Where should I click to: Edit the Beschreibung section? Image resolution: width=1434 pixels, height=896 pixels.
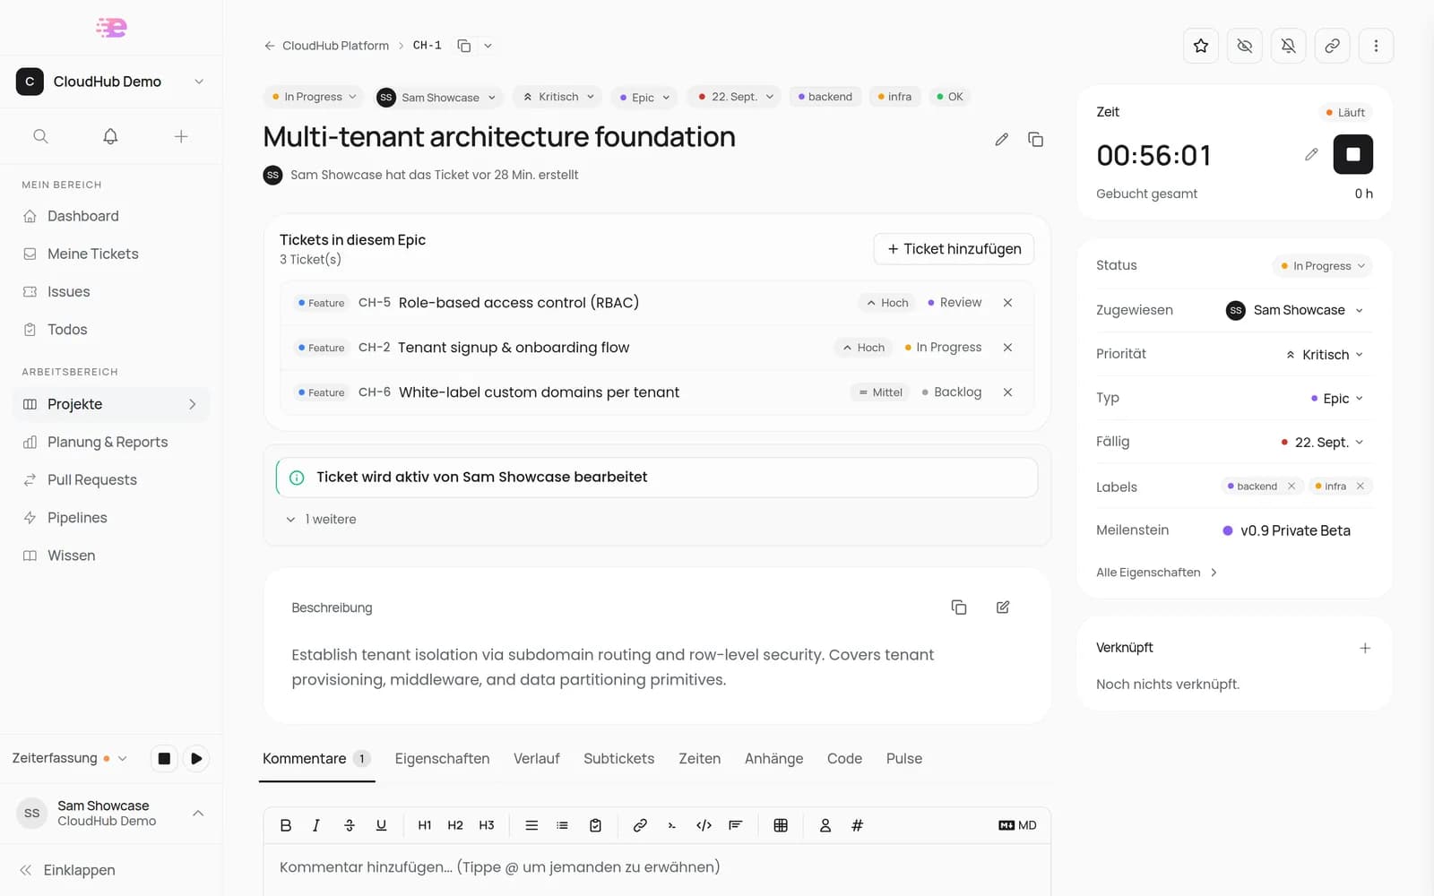click(x=1003, y=607)
